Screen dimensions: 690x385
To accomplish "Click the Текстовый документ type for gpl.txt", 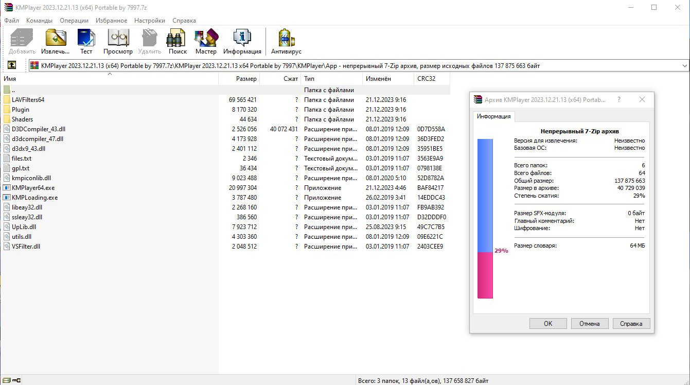I will (x=331, y=168).
